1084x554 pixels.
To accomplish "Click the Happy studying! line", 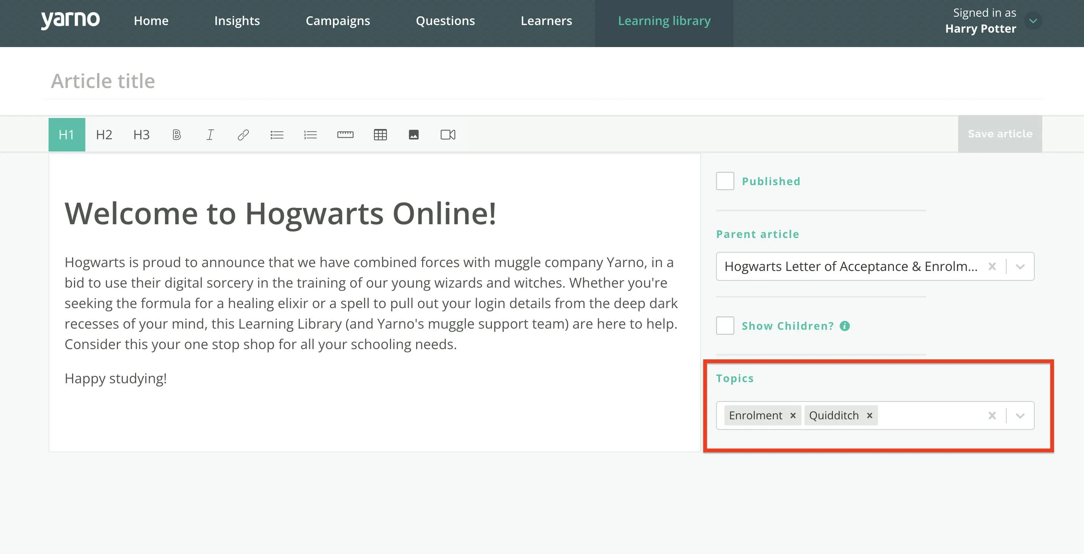I will (x=116, y=378).
